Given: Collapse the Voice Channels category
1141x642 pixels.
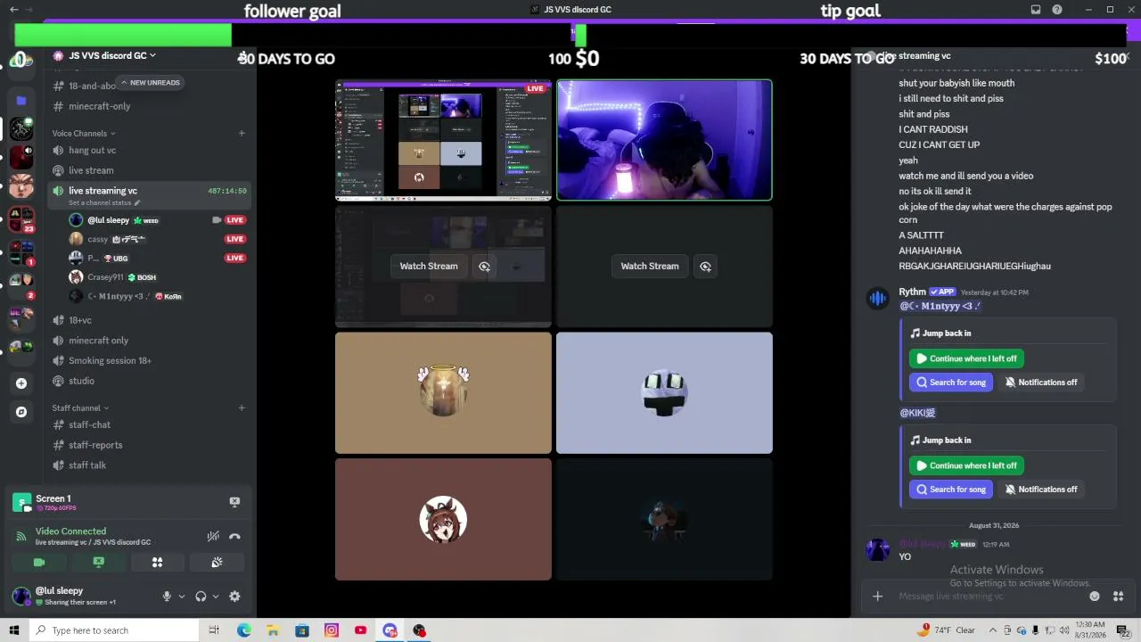Looking at the screenshot, I should 83,134.
